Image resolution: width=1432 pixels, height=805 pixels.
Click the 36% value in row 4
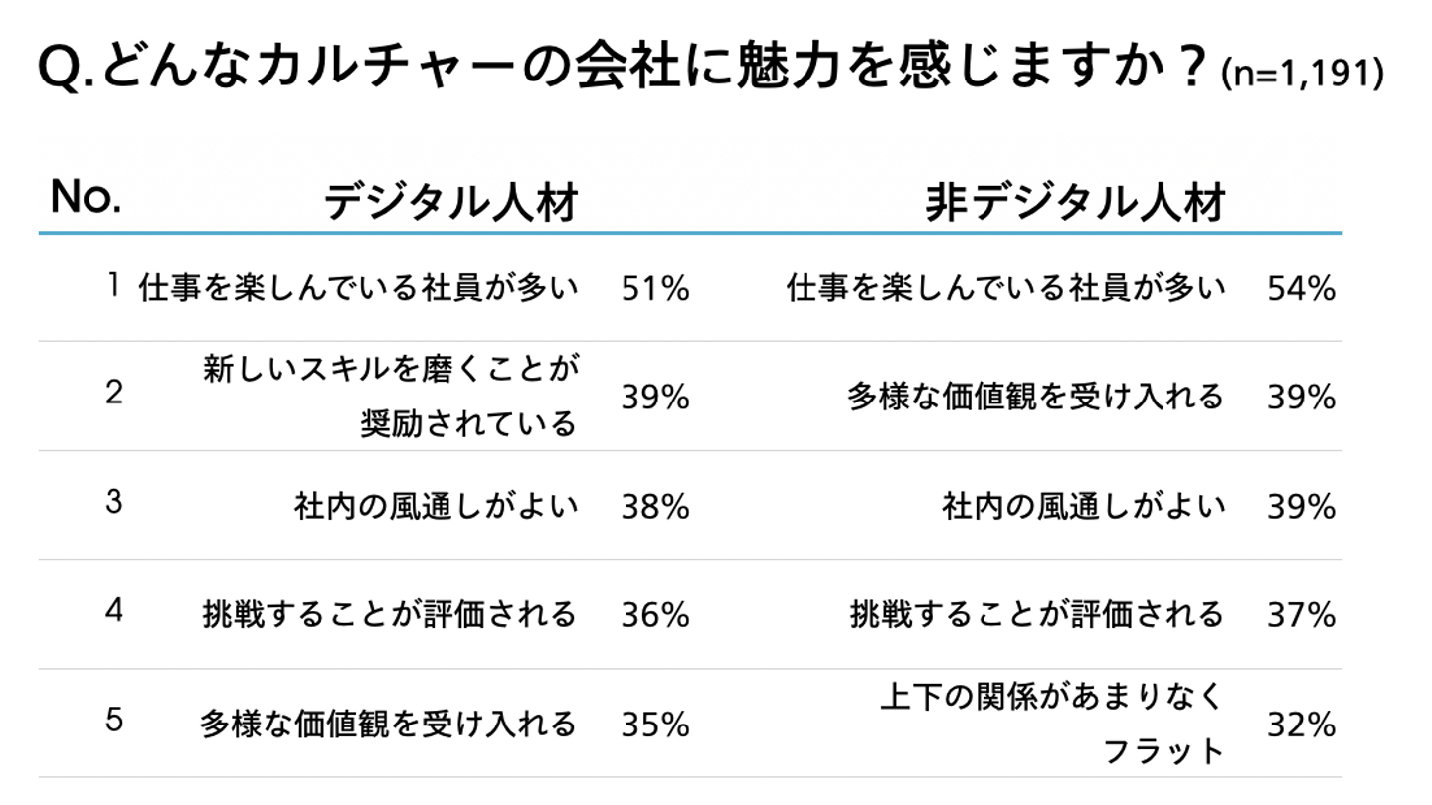655,615
